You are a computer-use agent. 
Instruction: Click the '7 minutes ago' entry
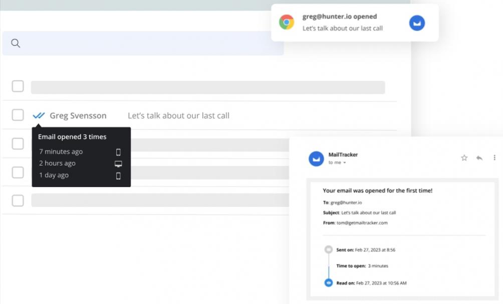tap(61, 151)
